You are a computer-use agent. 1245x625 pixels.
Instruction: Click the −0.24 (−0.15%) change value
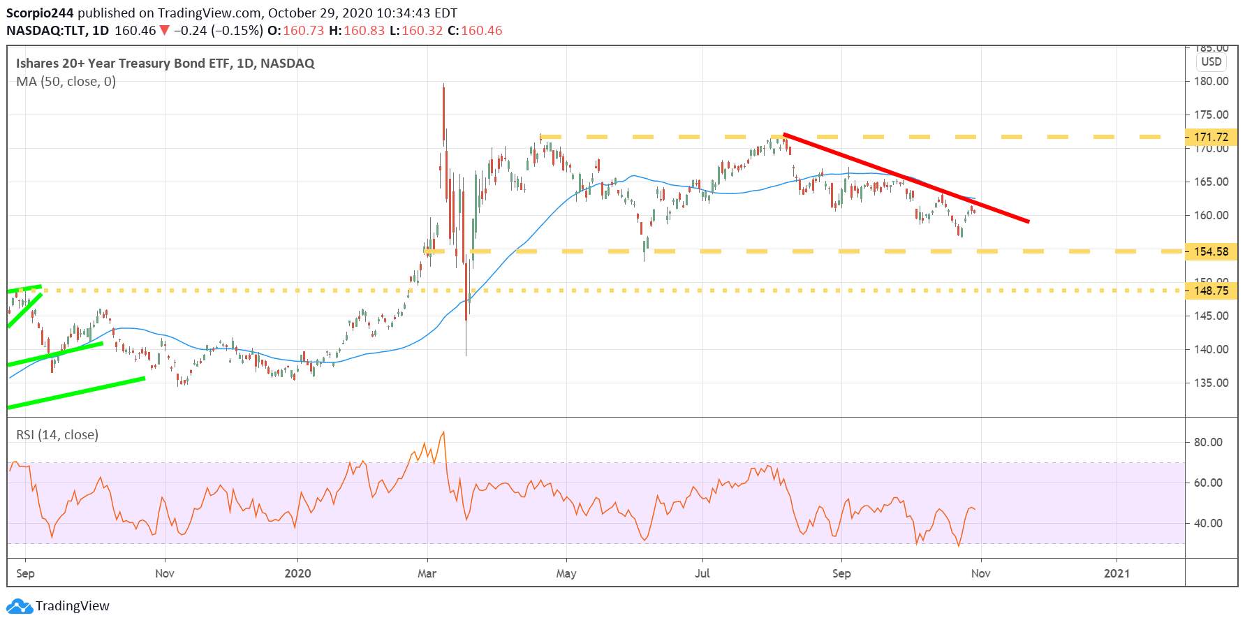pos(219,31)
